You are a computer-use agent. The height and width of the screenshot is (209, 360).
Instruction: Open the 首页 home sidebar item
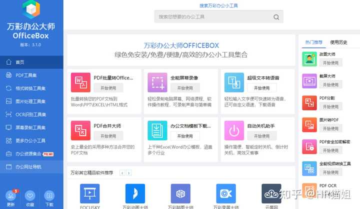click(x=31, y=62)
